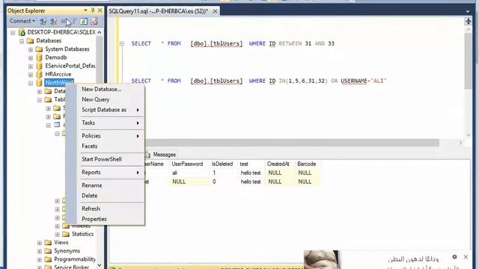Click the DESKTOP-EHERBCA server icon

(22, 32)
